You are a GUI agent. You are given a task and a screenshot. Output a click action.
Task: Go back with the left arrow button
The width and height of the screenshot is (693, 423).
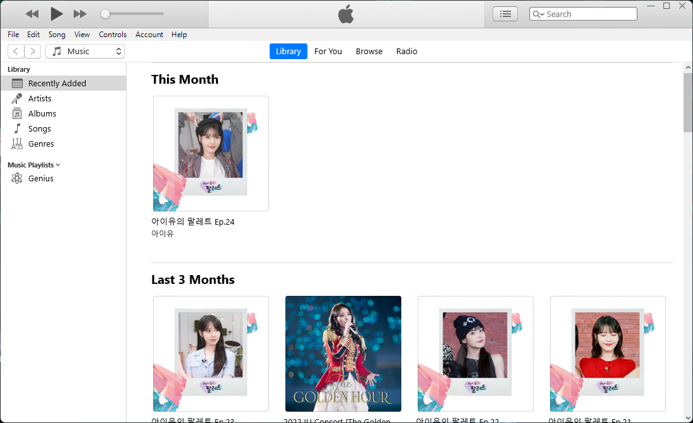16,51
